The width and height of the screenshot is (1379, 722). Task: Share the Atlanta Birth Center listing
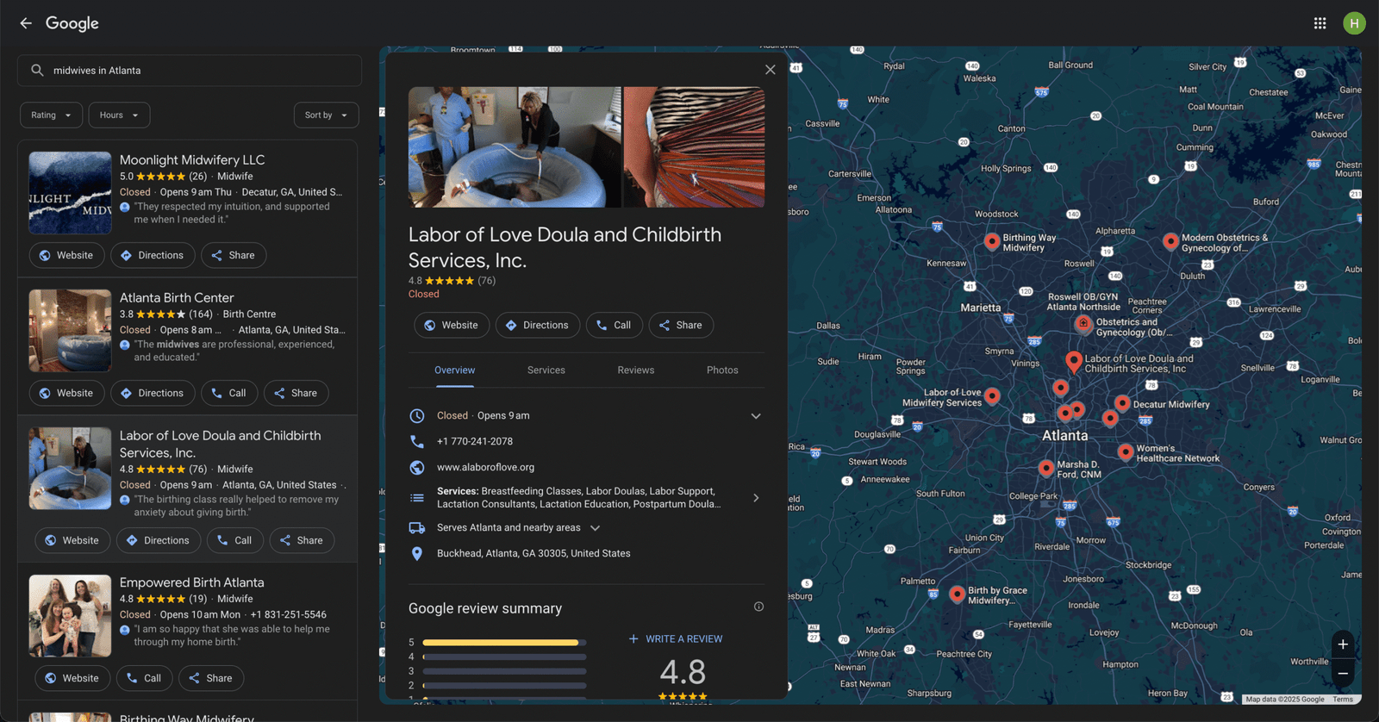click(296, 394)
